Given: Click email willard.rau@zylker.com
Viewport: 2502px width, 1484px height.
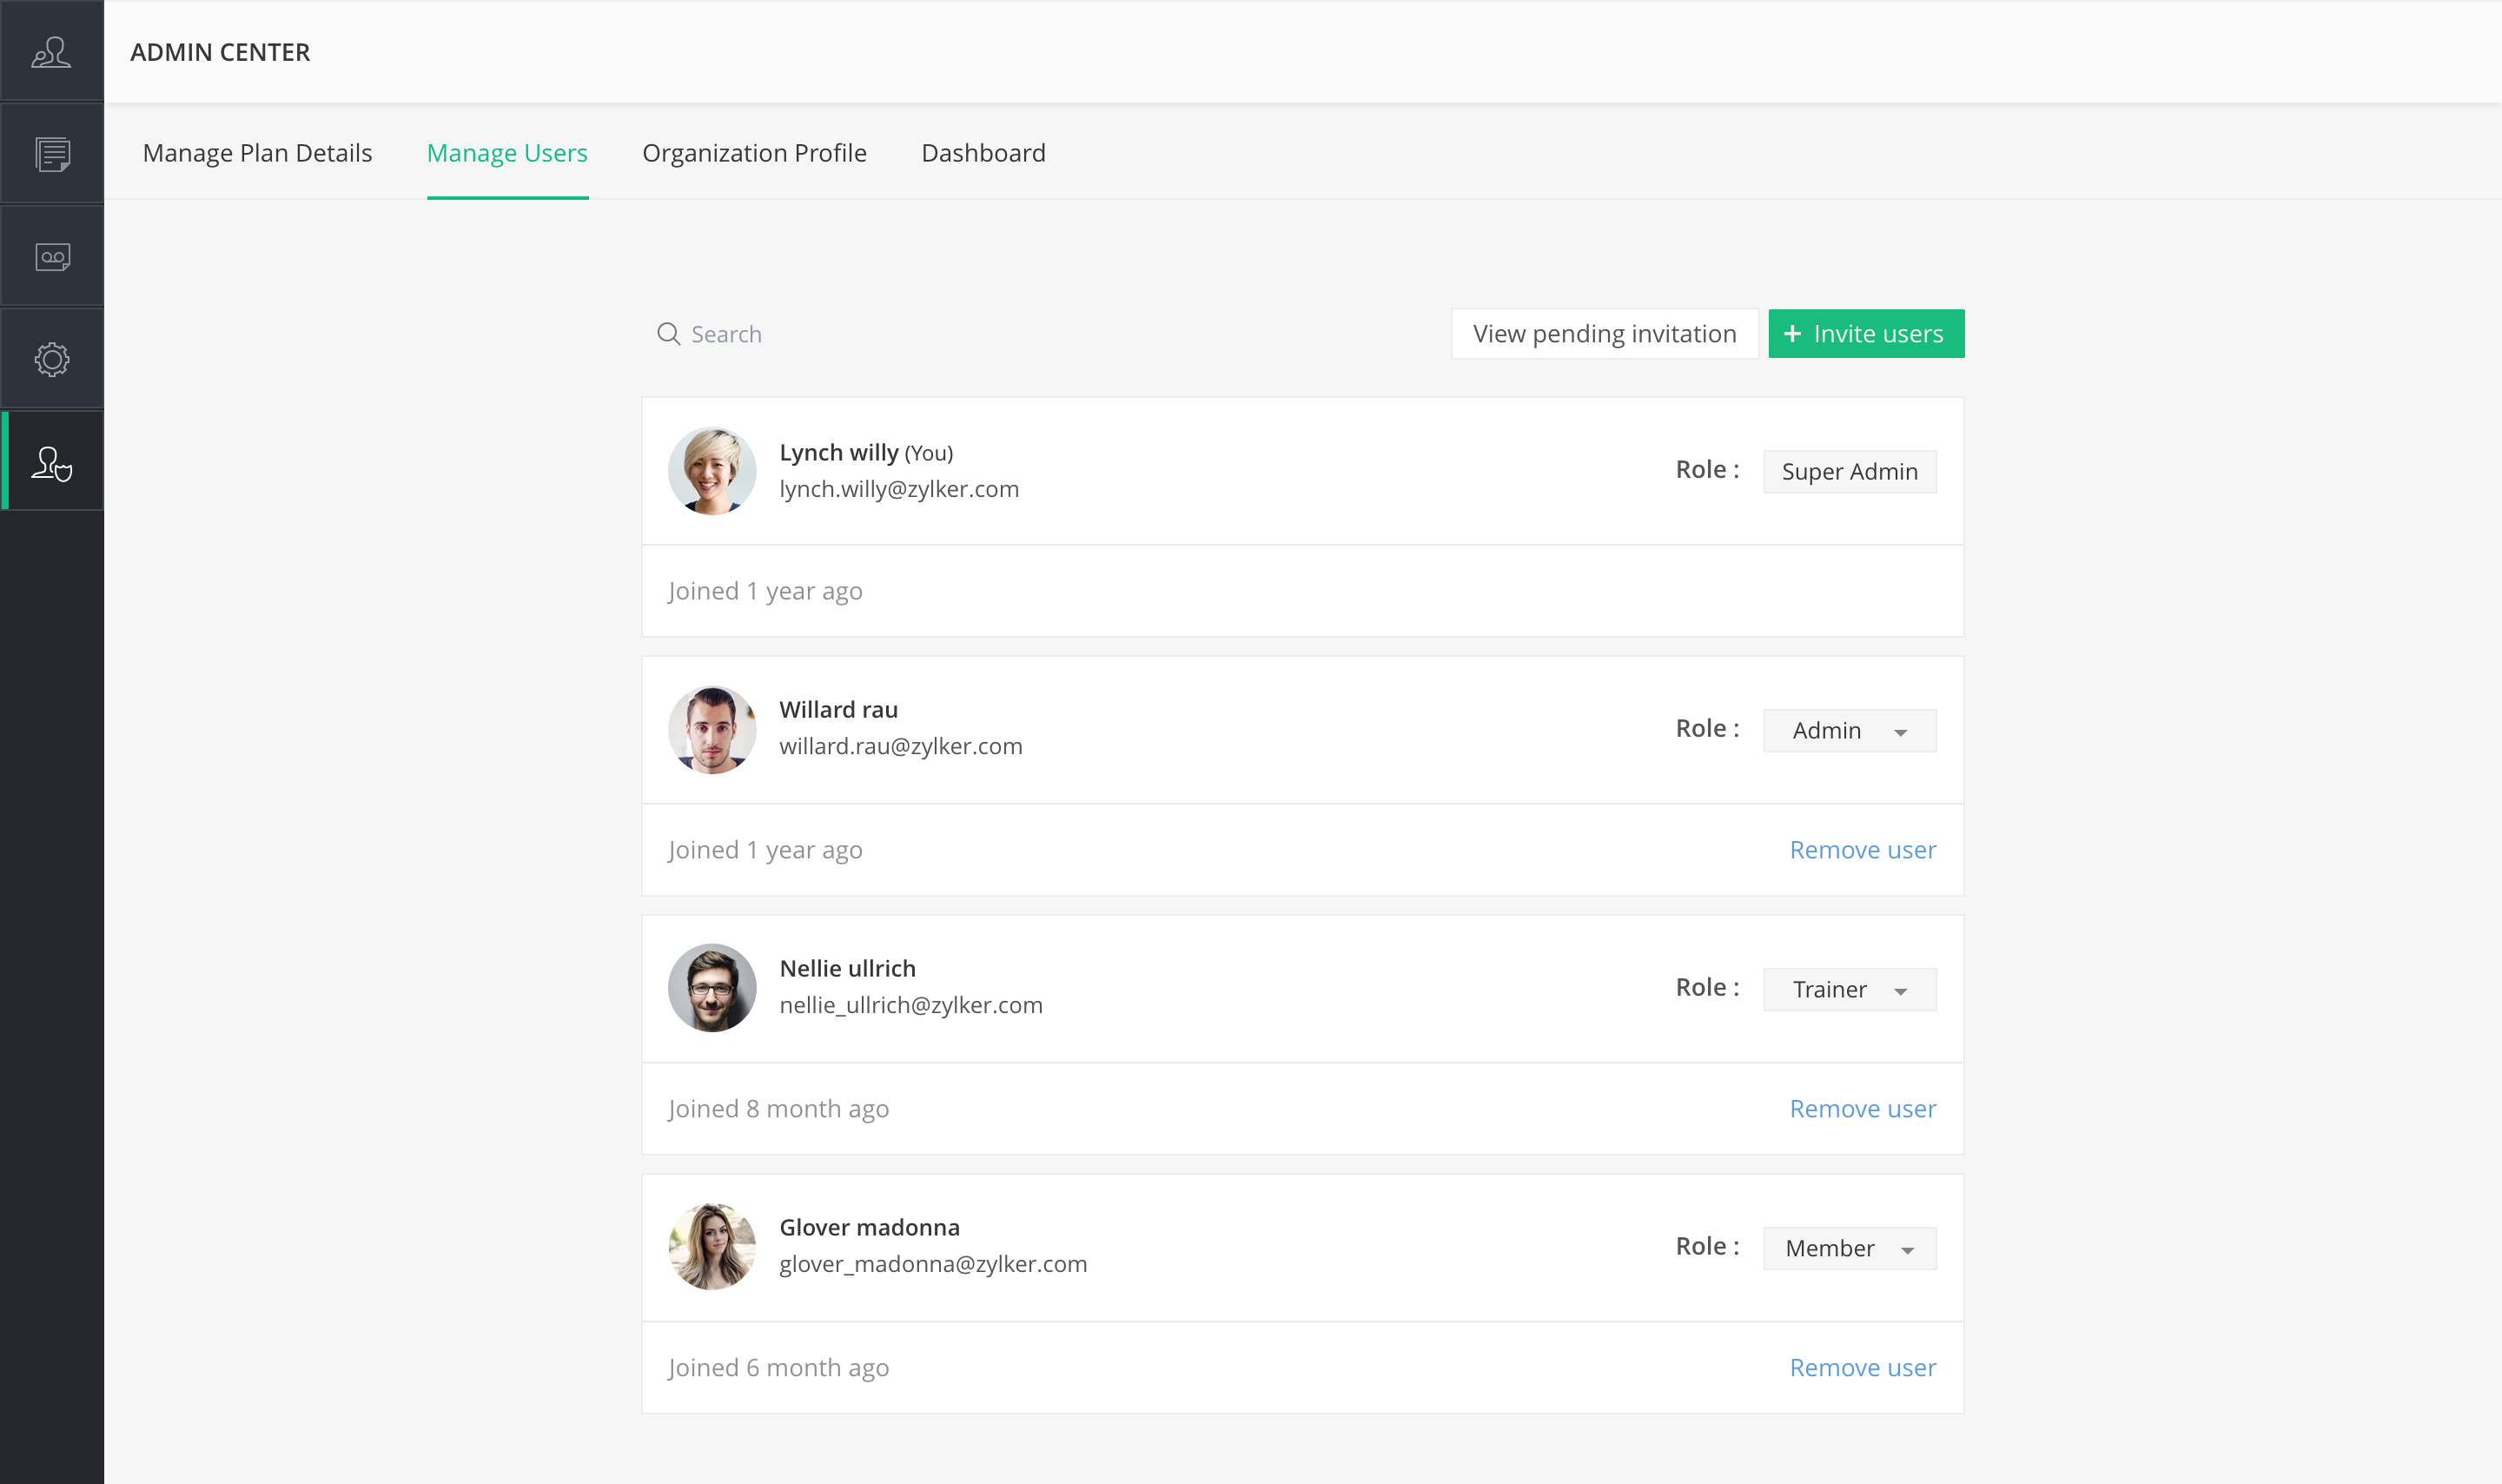Looking at the screenshot, I should pos(901,747).
